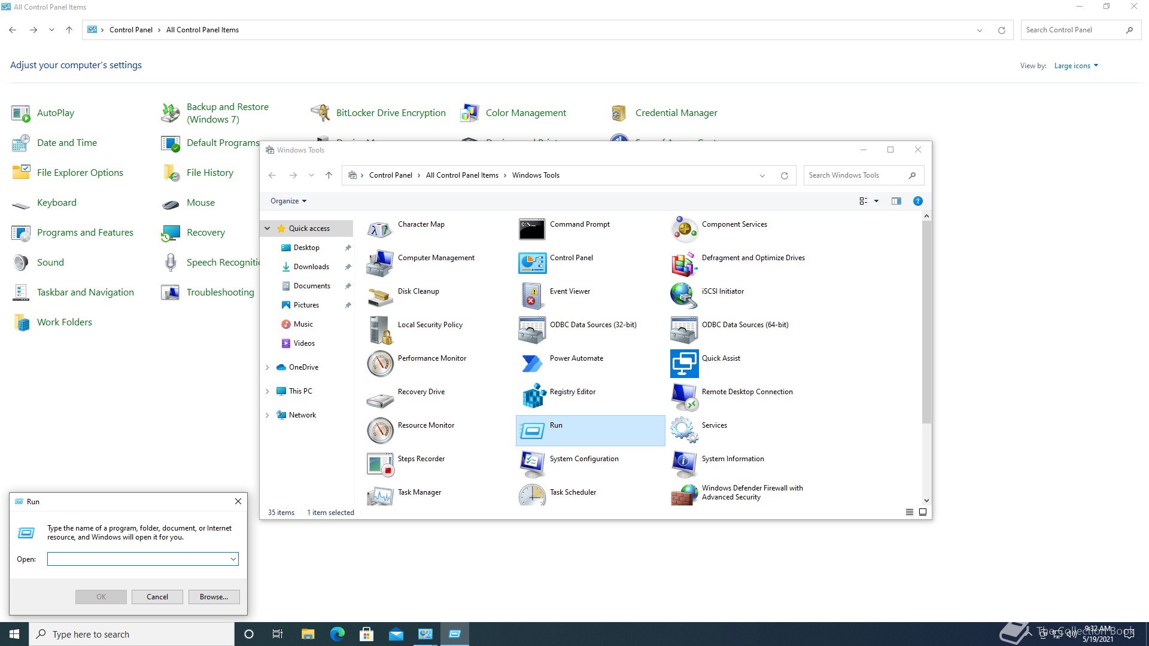
Task: Open Task View from the taskbar
Action: pos(278,634)
